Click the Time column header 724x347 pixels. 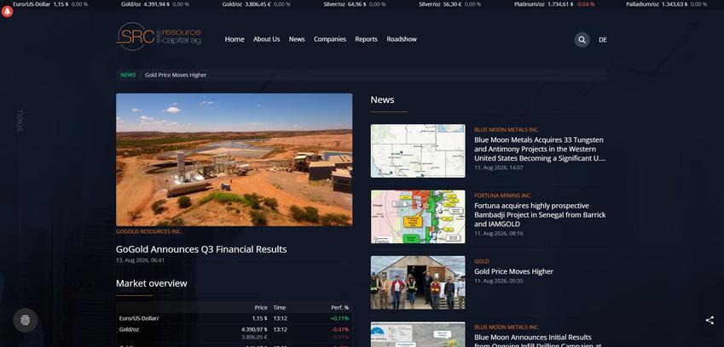280,307
